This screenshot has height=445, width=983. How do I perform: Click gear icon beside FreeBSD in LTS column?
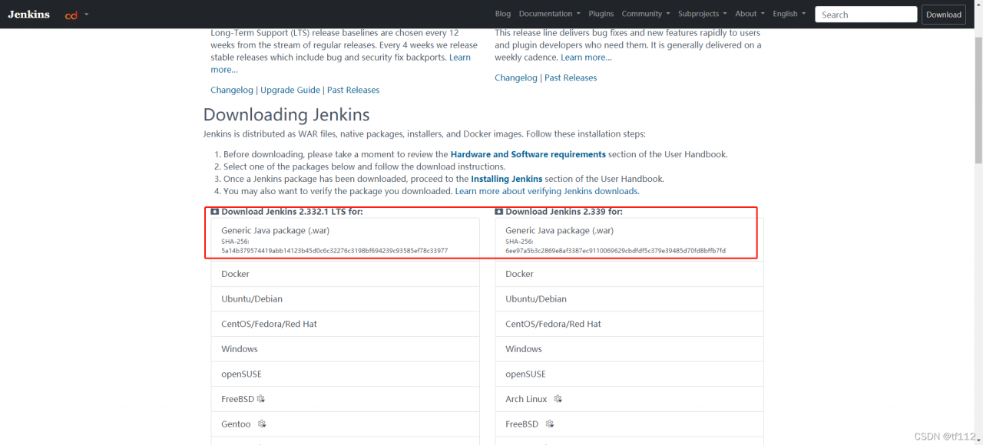click(x=261, y=399)
